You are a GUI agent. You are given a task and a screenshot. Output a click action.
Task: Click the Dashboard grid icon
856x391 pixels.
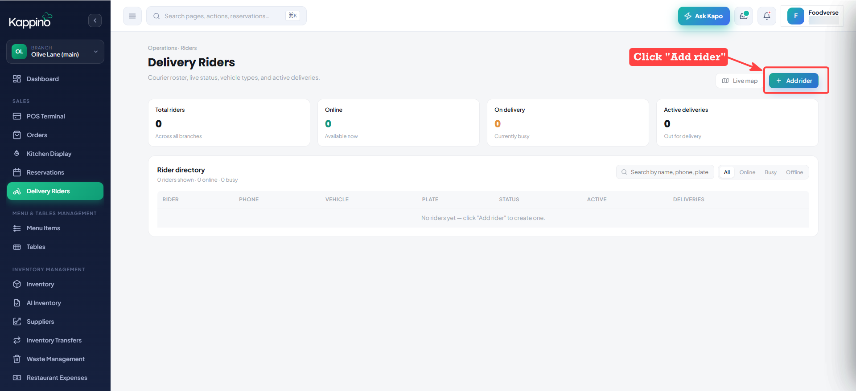click(17, 79)
